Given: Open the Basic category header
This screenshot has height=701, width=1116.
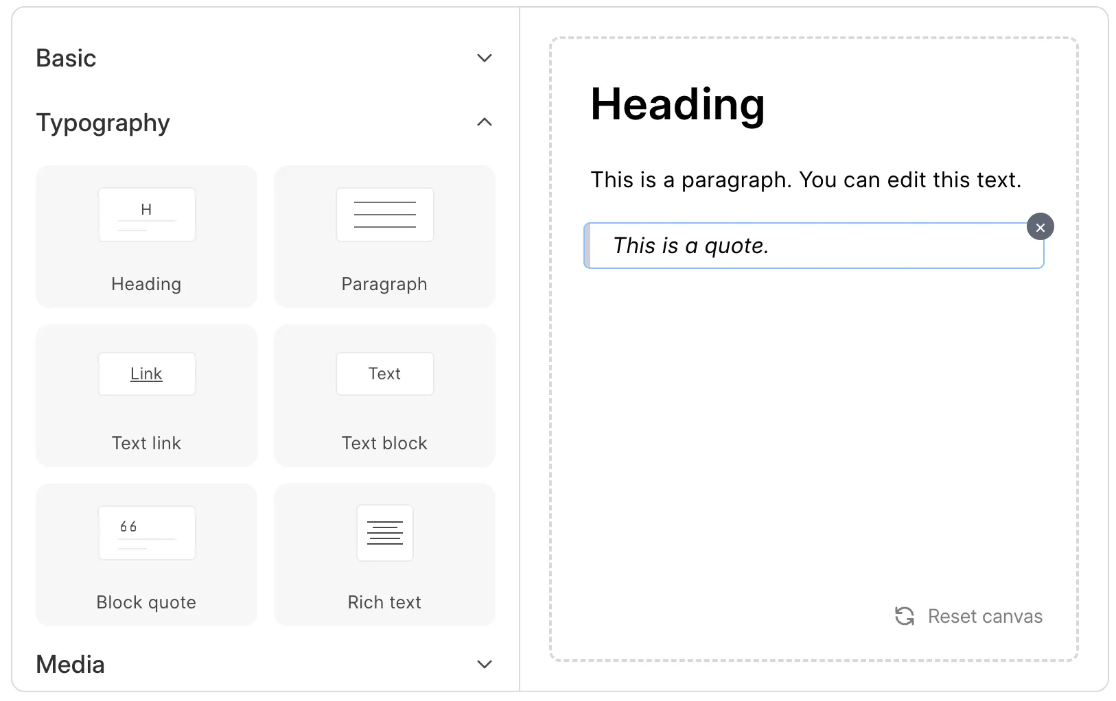Looking at the screenshot, I should pos(66,58).
